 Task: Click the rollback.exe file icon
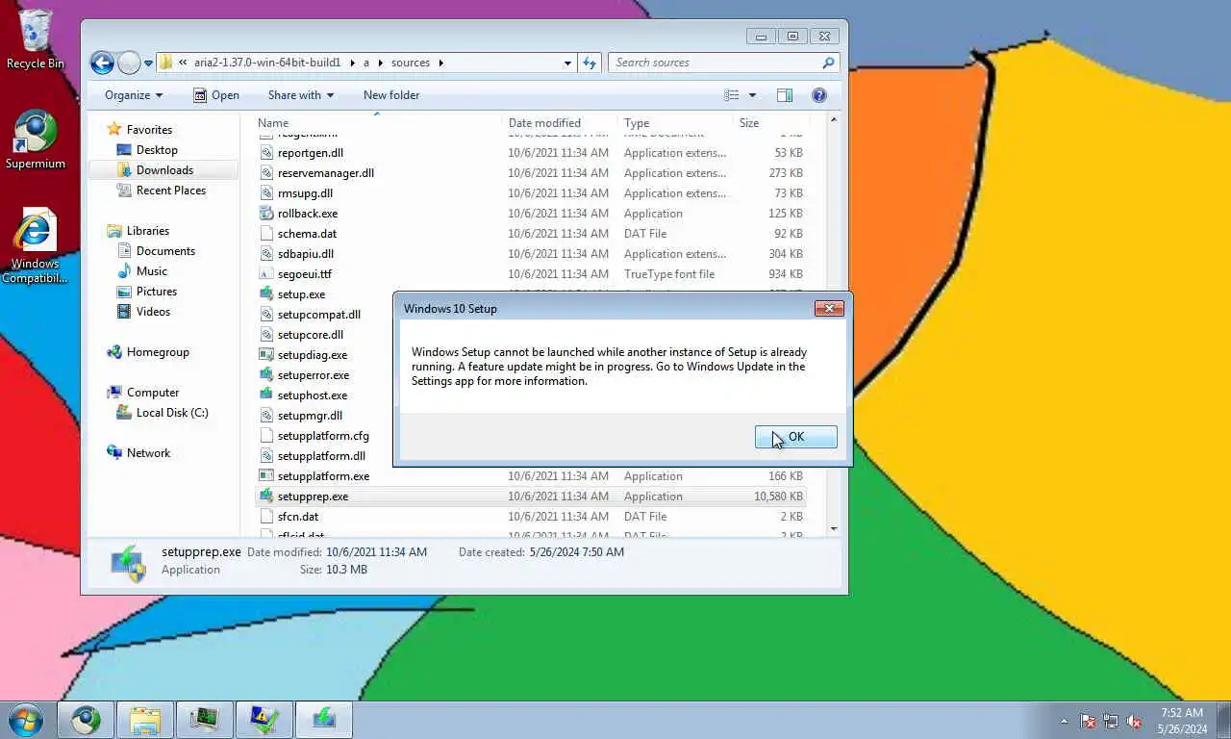pos(267,214)
